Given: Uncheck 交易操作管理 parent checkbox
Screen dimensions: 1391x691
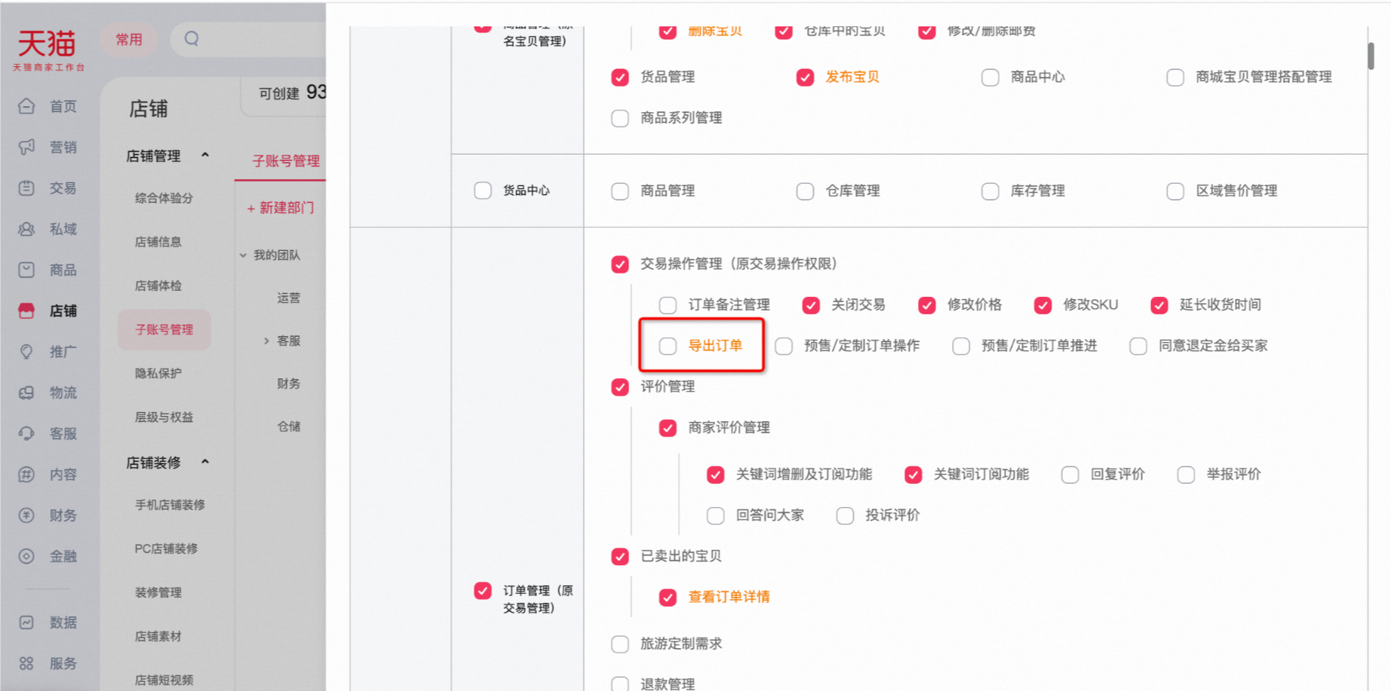Looking at the screenshot, I should 620,264.
